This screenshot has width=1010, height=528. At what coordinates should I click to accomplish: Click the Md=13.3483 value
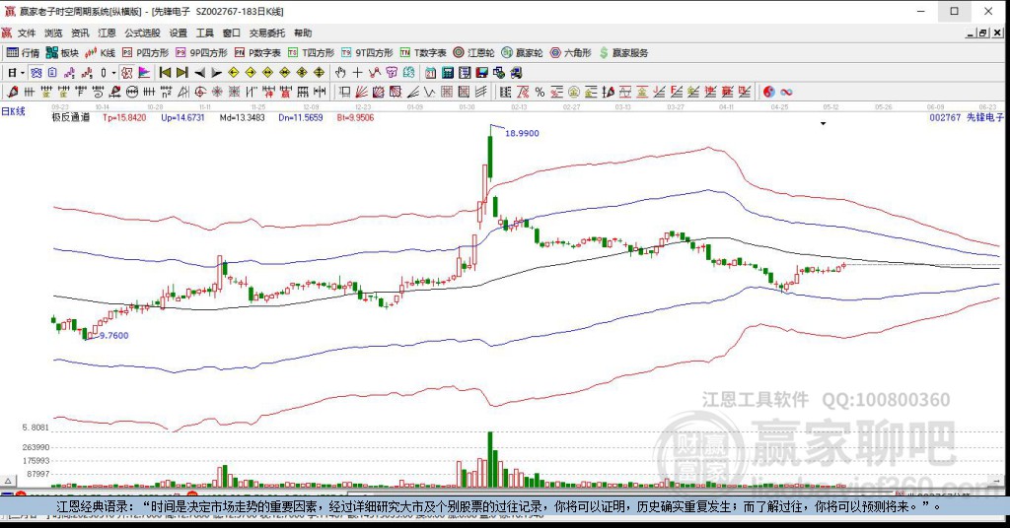243,117
